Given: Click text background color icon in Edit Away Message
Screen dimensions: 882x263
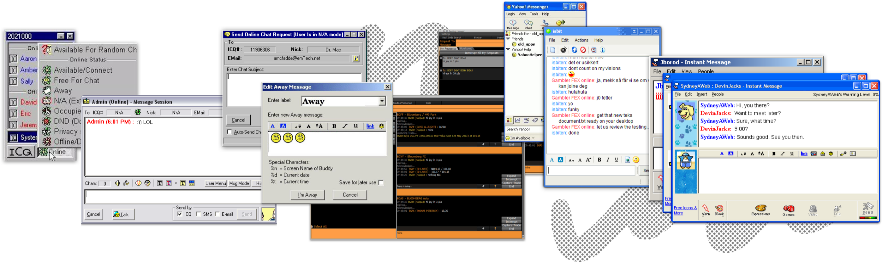Looking at the screenshot, I should tap(283, 126).
